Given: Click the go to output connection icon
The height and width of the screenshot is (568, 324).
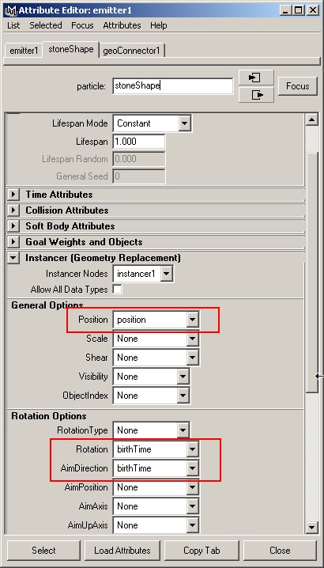Looking at the screenshot, I should click(256, 95).
